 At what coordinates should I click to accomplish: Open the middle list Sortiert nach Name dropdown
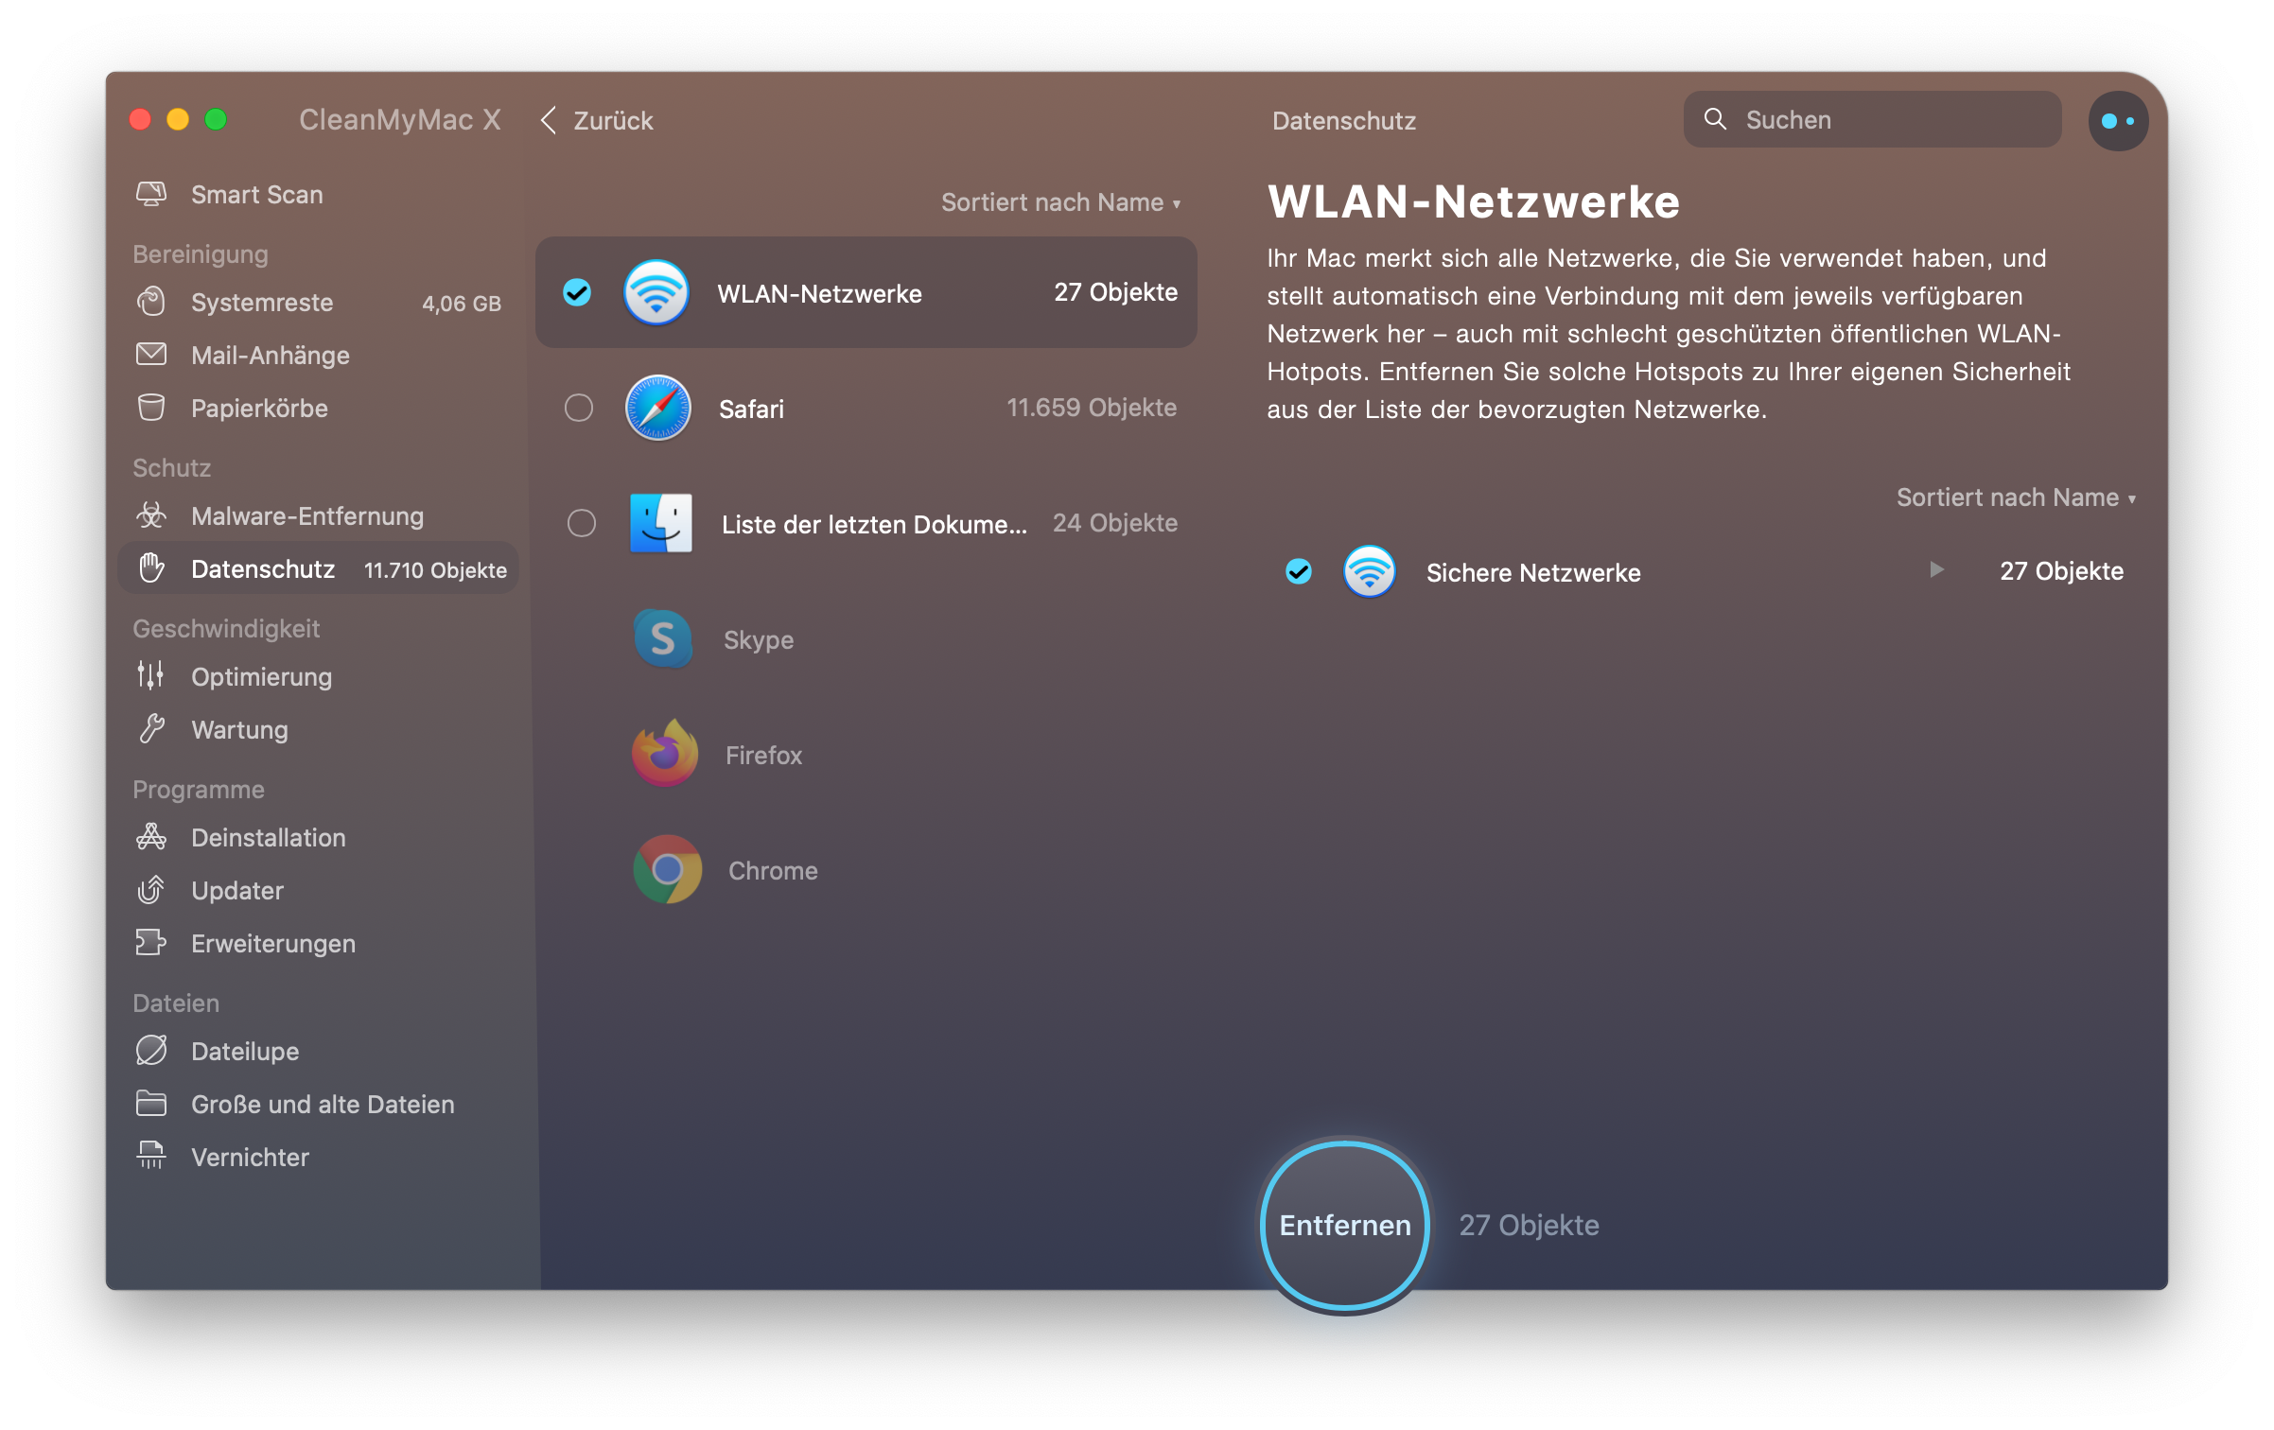(1060, 202)
